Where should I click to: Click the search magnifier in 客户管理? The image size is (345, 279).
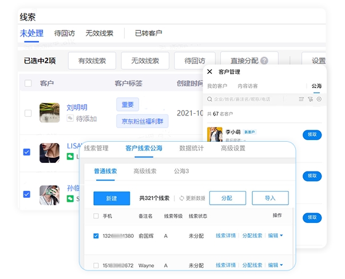[x=211, y=99]
